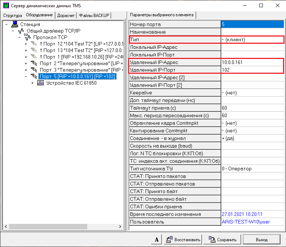Click the IEC 61850 device icon
Viewport: 286px width, 247px height.
pyautogui.click(x=41, y=83)
